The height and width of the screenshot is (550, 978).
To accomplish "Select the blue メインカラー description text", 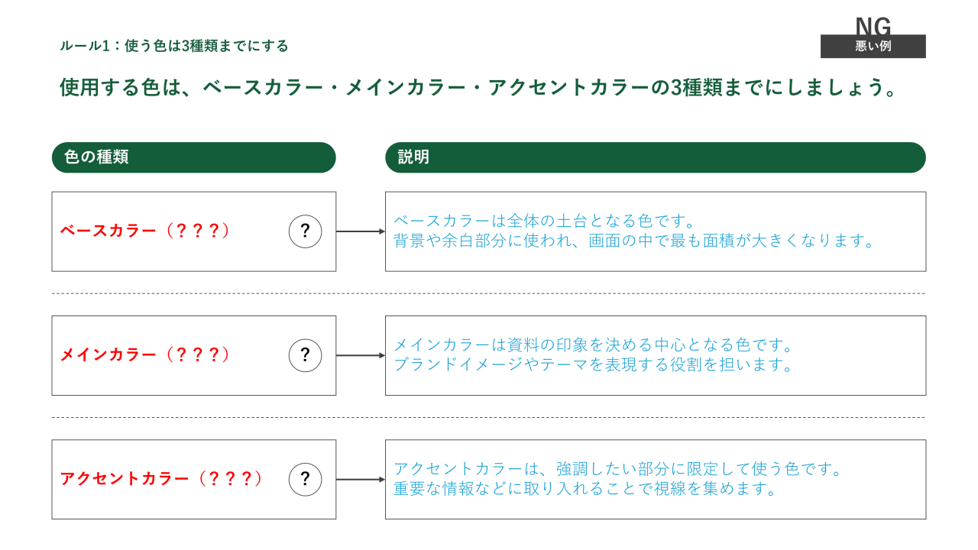I will point(595,355).
